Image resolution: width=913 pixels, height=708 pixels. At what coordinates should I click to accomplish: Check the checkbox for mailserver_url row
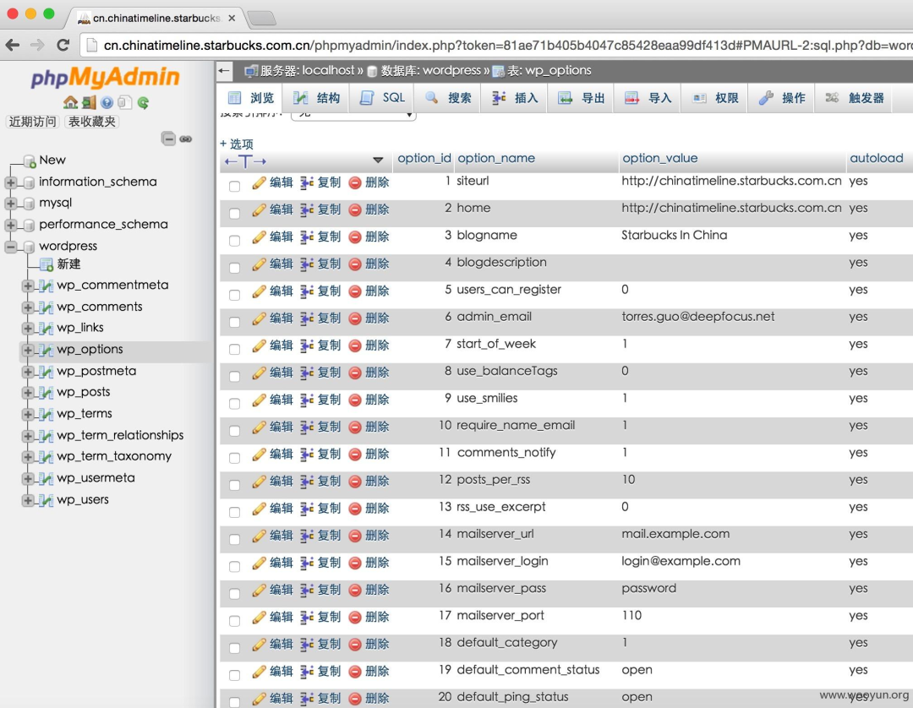click(235, 539)
